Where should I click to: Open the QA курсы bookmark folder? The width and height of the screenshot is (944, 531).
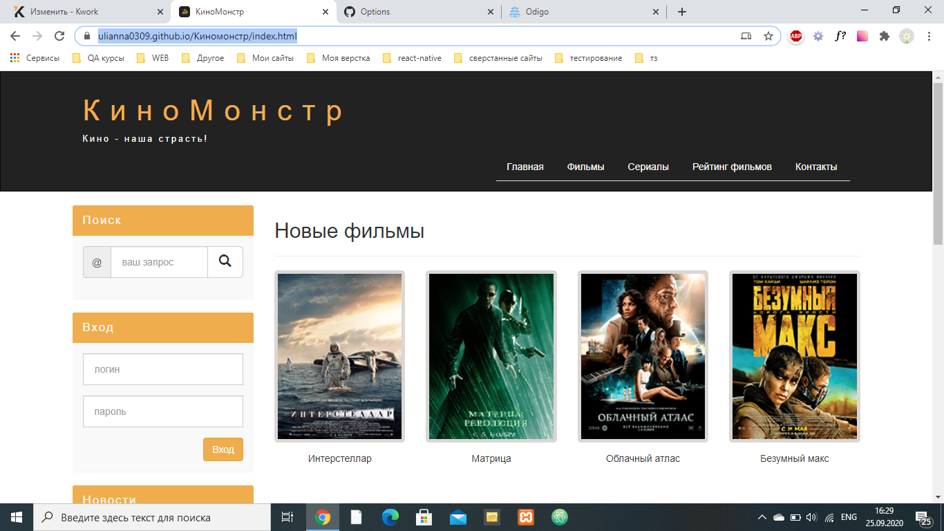pos(98,58)
